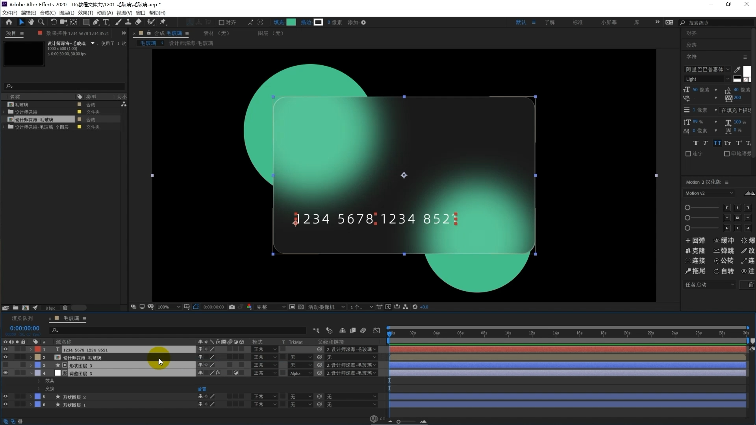Toggle visibility of 调整图层 3
Screen dimensions: 756x425
(5, 373)
